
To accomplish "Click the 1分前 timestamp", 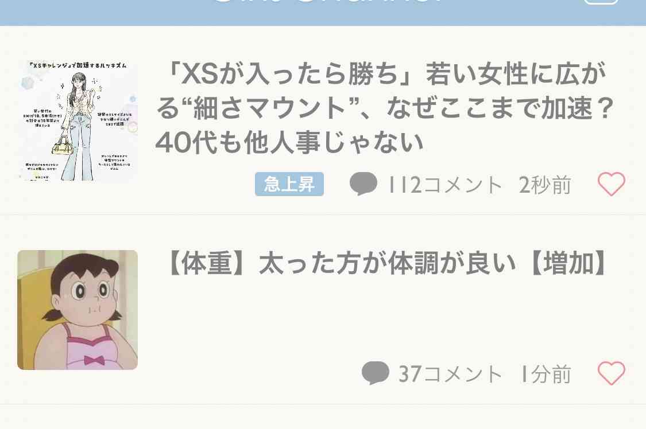I will coord(546,374).
